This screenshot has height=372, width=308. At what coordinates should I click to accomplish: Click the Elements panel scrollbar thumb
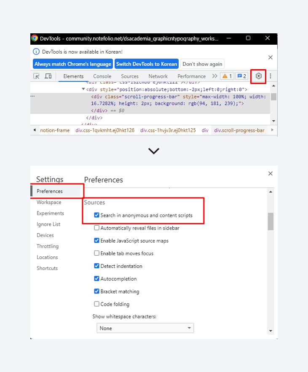click(x=273, y=97)
